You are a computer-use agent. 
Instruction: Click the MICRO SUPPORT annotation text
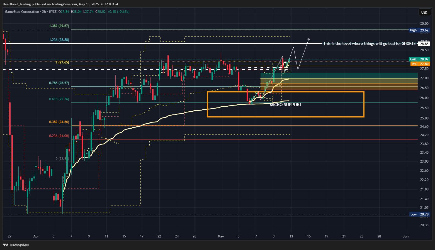click(x=286, y=105)
